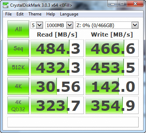Click the CrystalDiskMark app icon in title bar
The width and height of the screenshot is (146, 133).
coord(6,5)
